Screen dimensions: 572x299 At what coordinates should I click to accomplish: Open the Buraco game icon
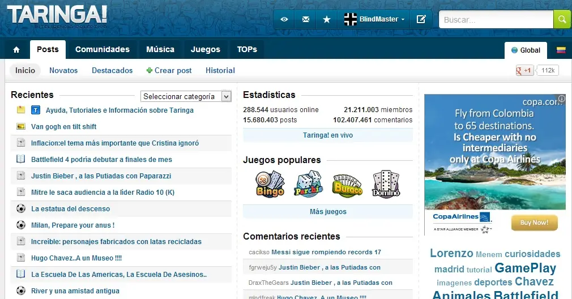(x=347, y=186)
